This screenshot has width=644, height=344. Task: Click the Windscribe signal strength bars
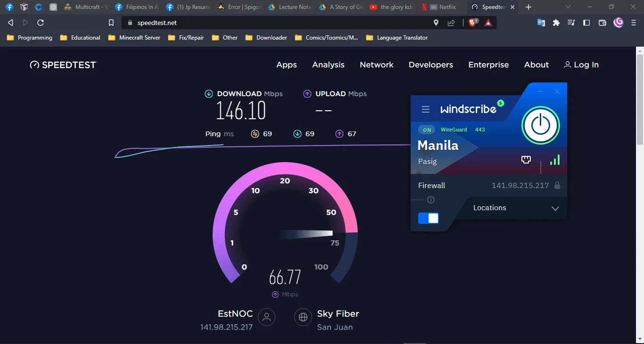[555, 160]
